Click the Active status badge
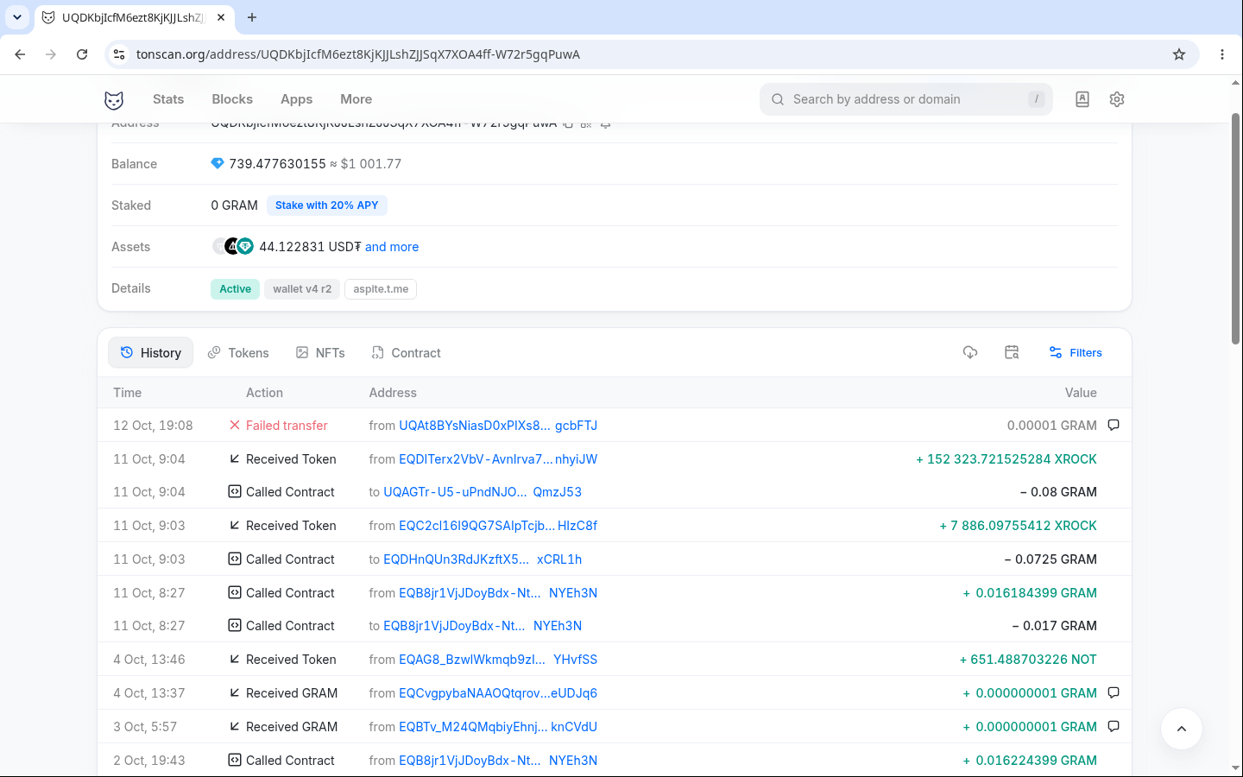This screenshot has width=1243, height=777. pyautogui.click(x=235, y=289)
